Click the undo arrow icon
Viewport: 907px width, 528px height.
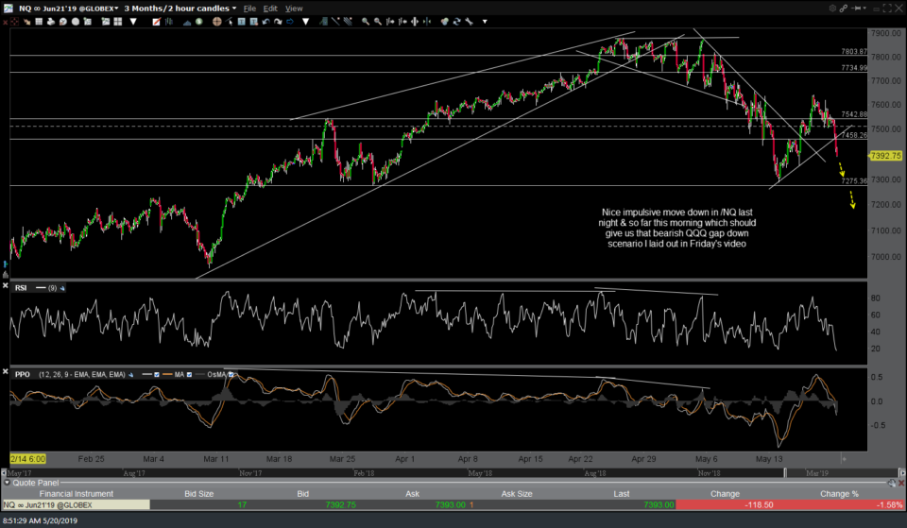point(266,22)
